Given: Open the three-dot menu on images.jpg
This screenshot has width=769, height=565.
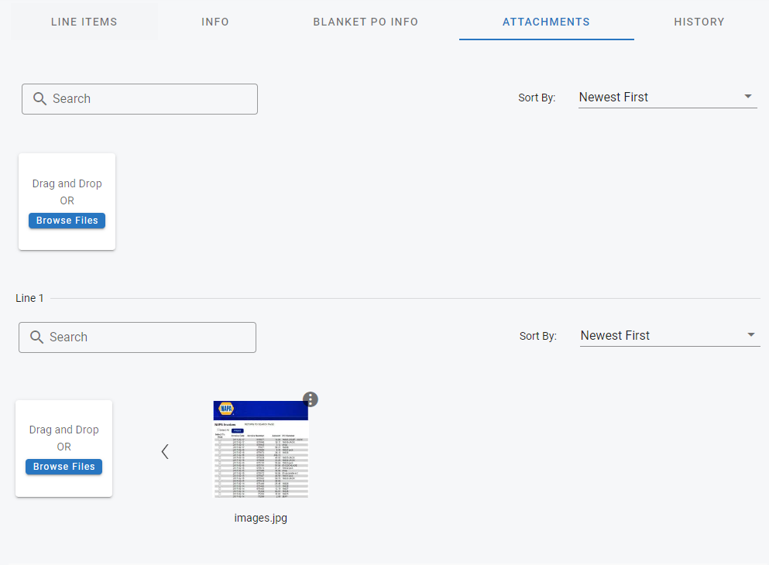Looking at the screenshot, I should click(x=310, y=399).
